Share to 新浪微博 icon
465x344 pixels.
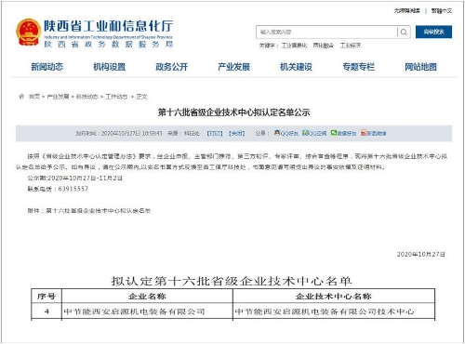click(x=364, y=133)
